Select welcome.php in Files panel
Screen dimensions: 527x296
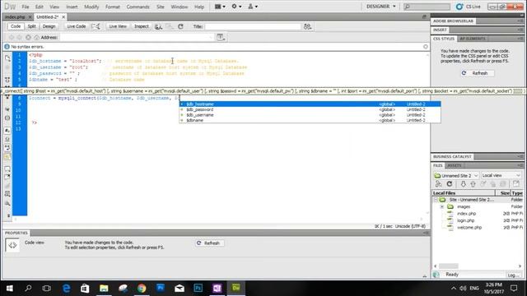point(469,228)
